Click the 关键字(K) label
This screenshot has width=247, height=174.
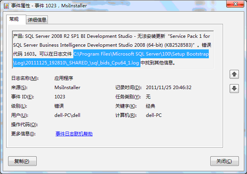coord(126,106)
